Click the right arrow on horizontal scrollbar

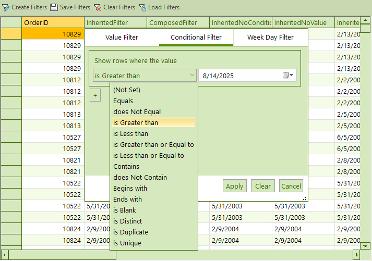[356, 255]
